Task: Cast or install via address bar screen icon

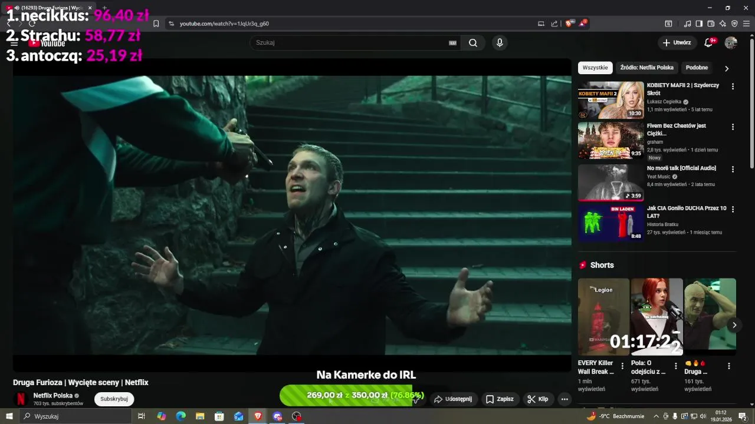Action: click(541, 24)
